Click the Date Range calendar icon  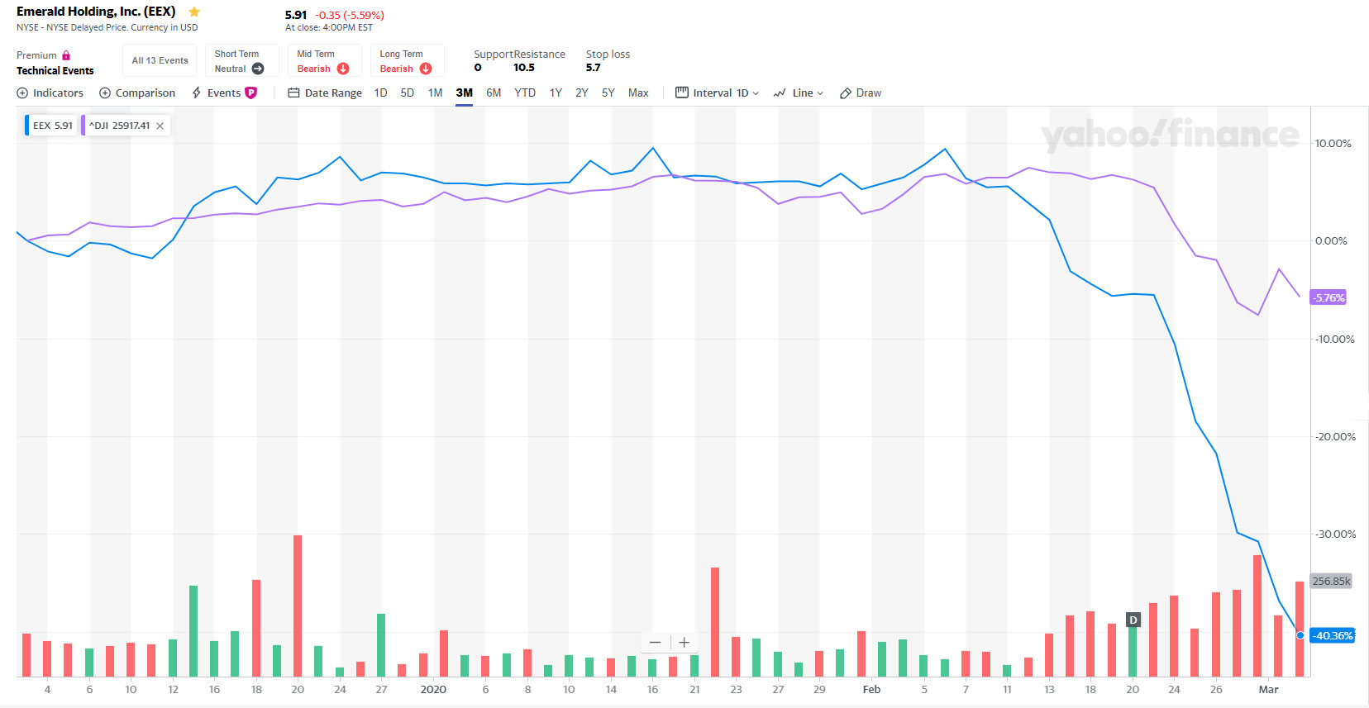coord(293,93)
